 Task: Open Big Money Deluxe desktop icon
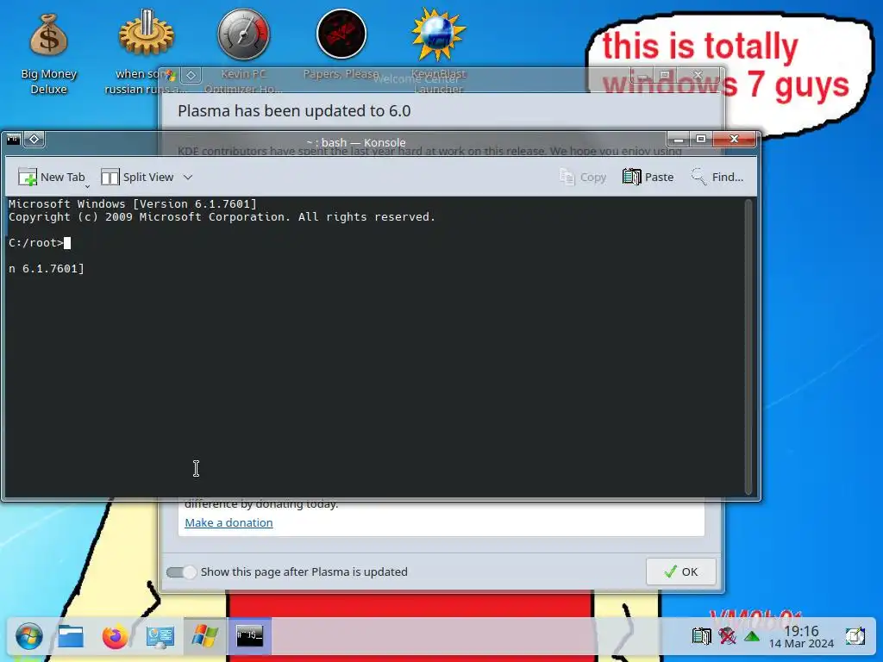tap(48, 53)
